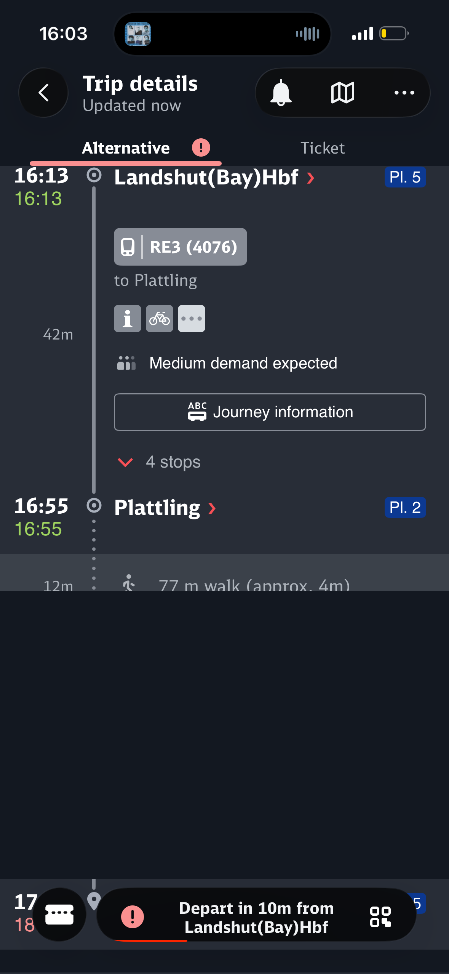This screenshot has height=974, width=449.
Task: Open the ticket icon button at bottom
Action: tap(59, 915)
